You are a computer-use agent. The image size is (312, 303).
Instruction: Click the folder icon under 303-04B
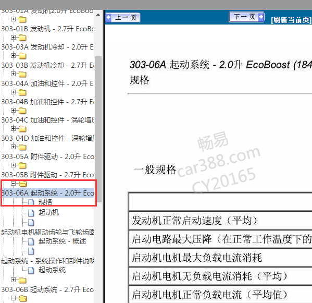[22, 111]
